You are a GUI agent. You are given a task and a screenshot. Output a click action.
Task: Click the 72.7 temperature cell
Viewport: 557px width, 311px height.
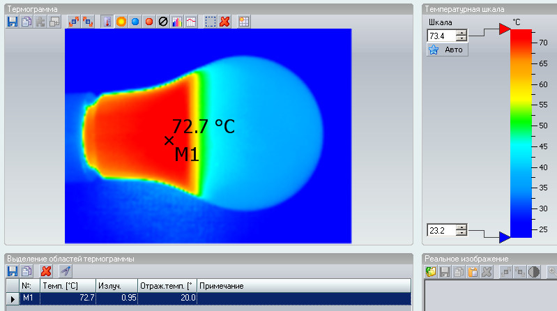[68, 298]
